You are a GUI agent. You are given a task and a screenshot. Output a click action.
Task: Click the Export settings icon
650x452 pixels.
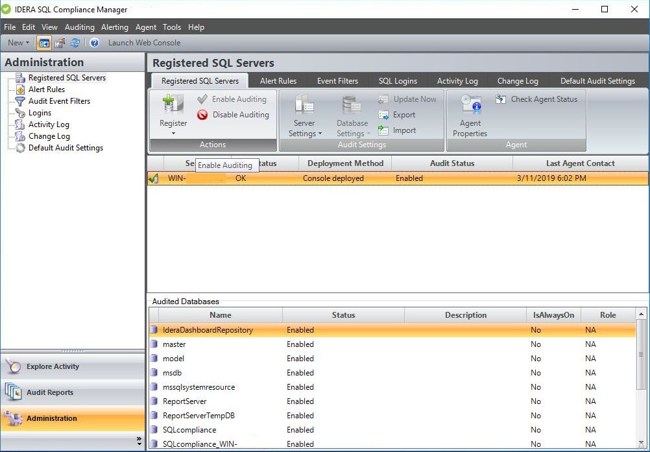click(383, 115)
